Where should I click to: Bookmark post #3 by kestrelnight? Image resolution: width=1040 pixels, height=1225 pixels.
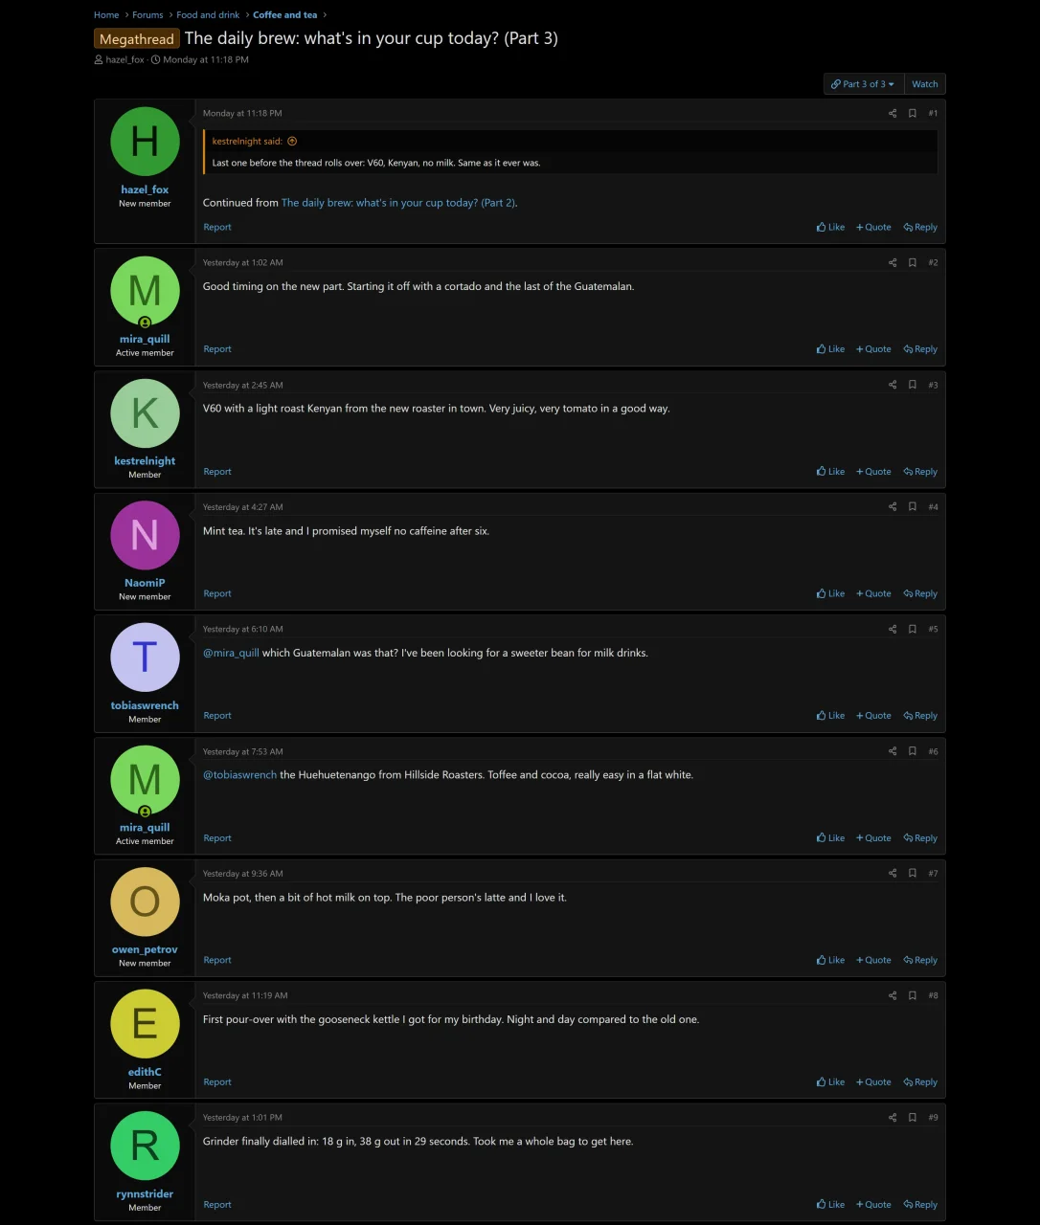click(913, 385)
